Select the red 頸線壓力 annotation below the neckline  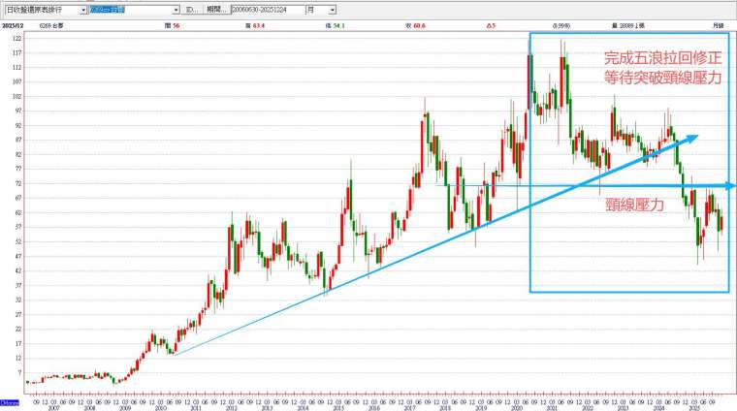pos(628,205)
